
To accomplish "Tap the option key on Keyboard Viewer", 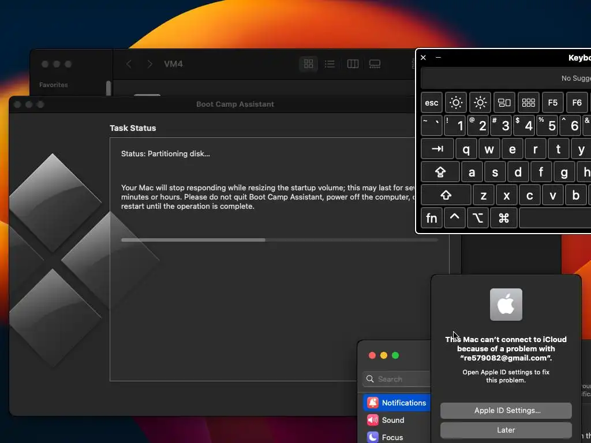I will point(478,218).
